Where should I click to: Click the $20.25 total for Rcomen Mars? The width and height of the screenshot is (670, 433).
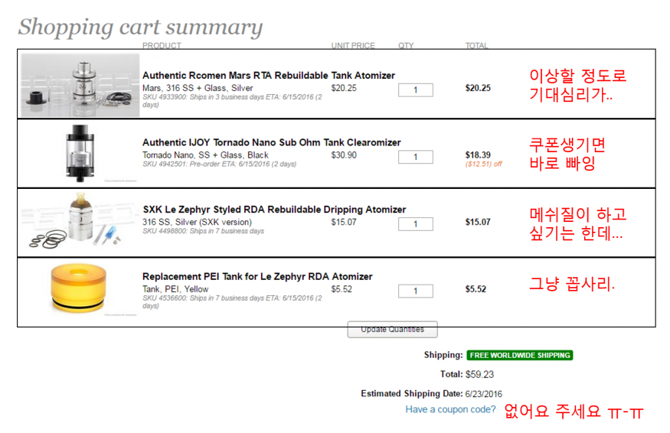pyautogui.click(x=478, y=88)
